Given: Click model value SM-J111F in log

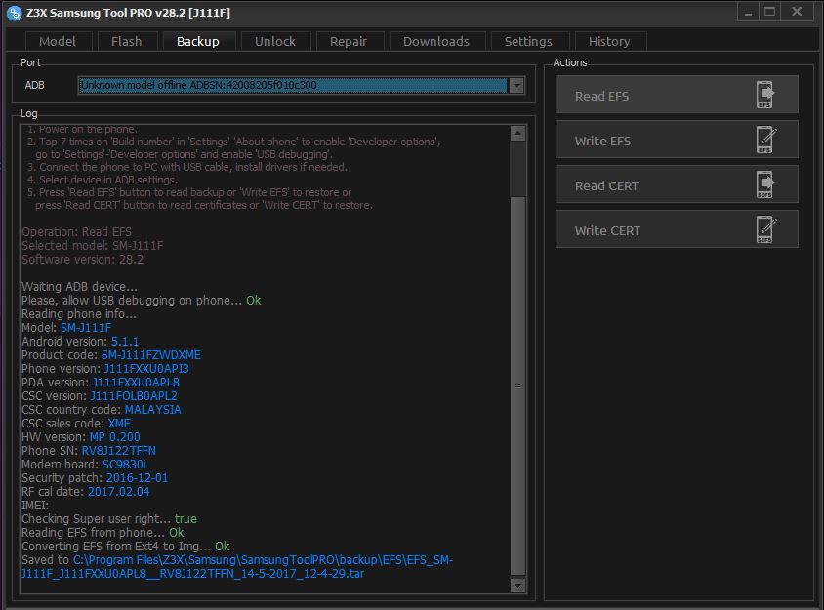Looking at the screenshot, I should 86,328.
